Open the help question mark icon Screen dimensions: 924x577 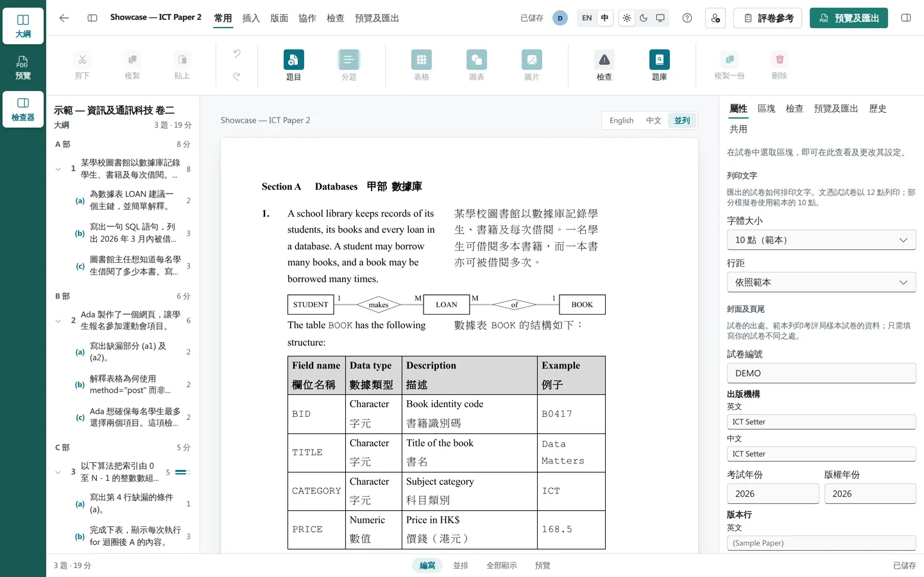pos(687,18)
